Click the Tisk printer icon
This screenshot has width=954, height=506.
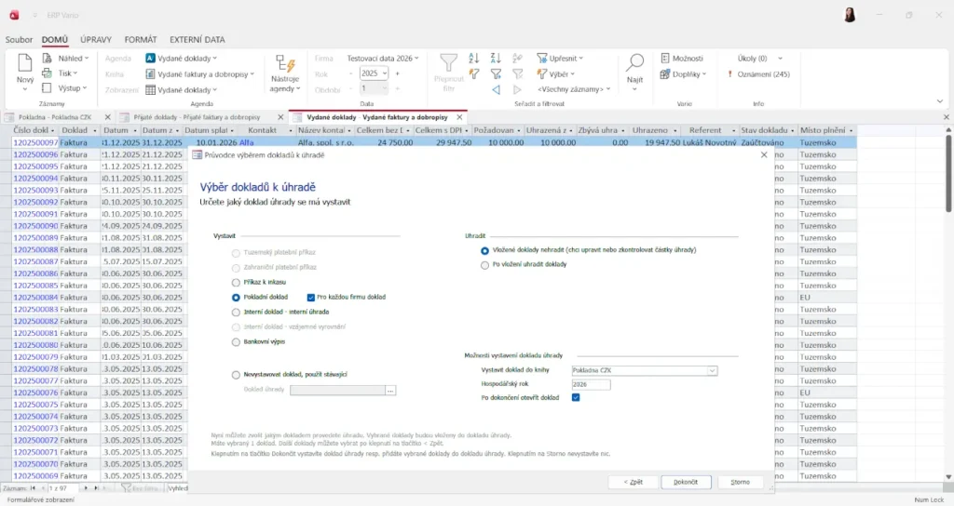coord(48,73)
